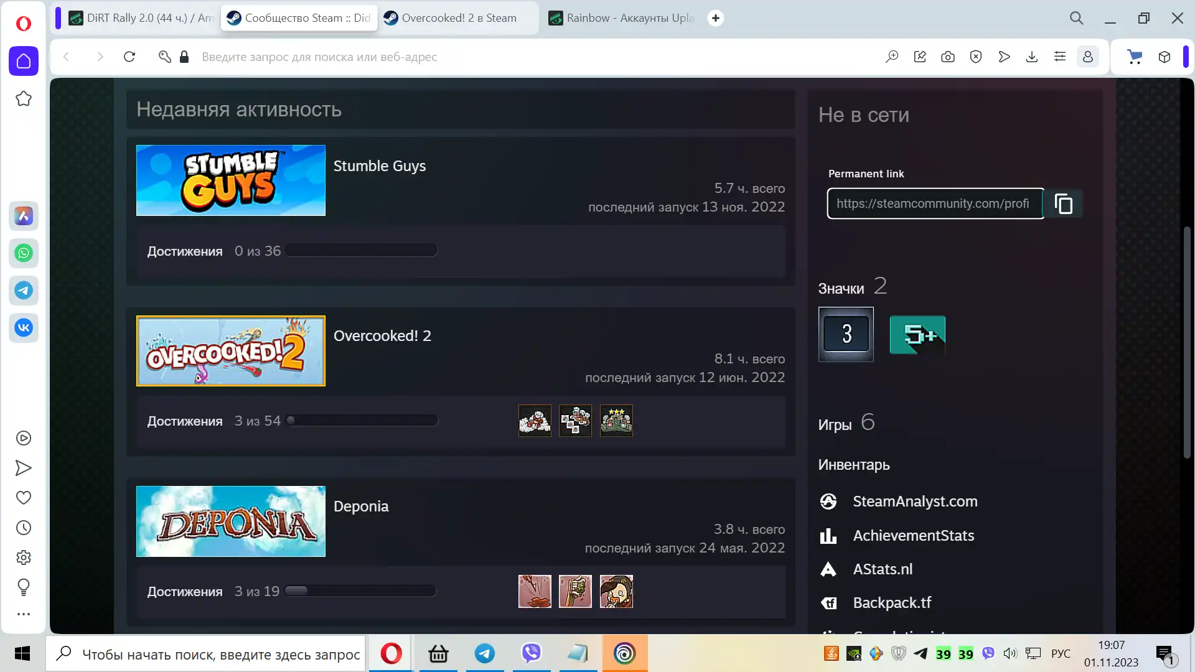Image resolution: width=1195 pixels, height=672 pixels.
Task: Click the Deponia game thumbnail
Action: (x=230, y=521)
